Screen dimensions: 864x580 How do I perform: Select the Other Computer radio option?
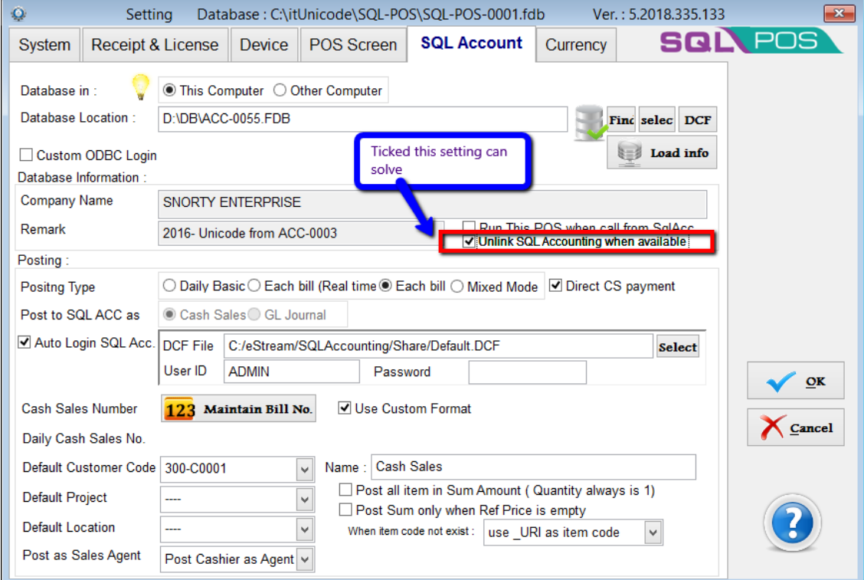pyautogui.click(x=280, y=90)
